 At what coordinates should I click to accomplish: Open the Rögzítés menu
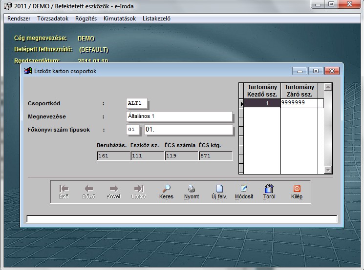click(x=86, y=19)
